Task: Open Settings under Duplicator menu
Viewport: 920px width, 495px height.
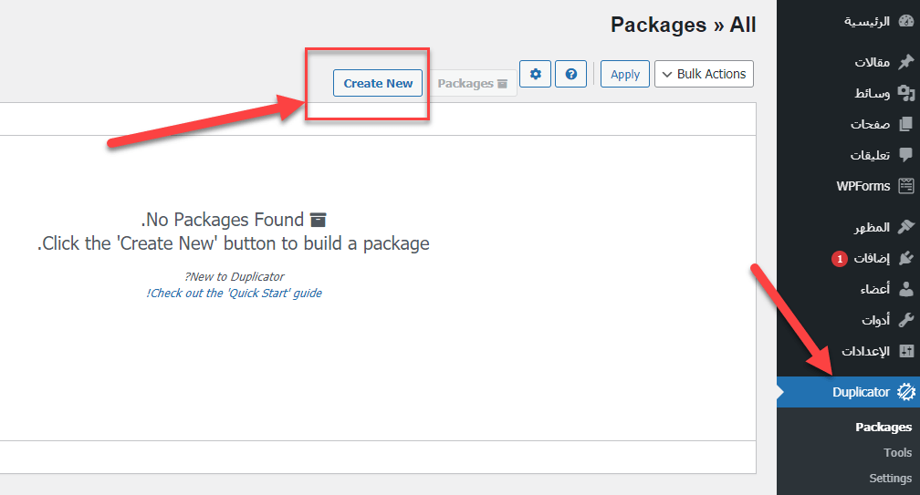Action: coord(890,478)
